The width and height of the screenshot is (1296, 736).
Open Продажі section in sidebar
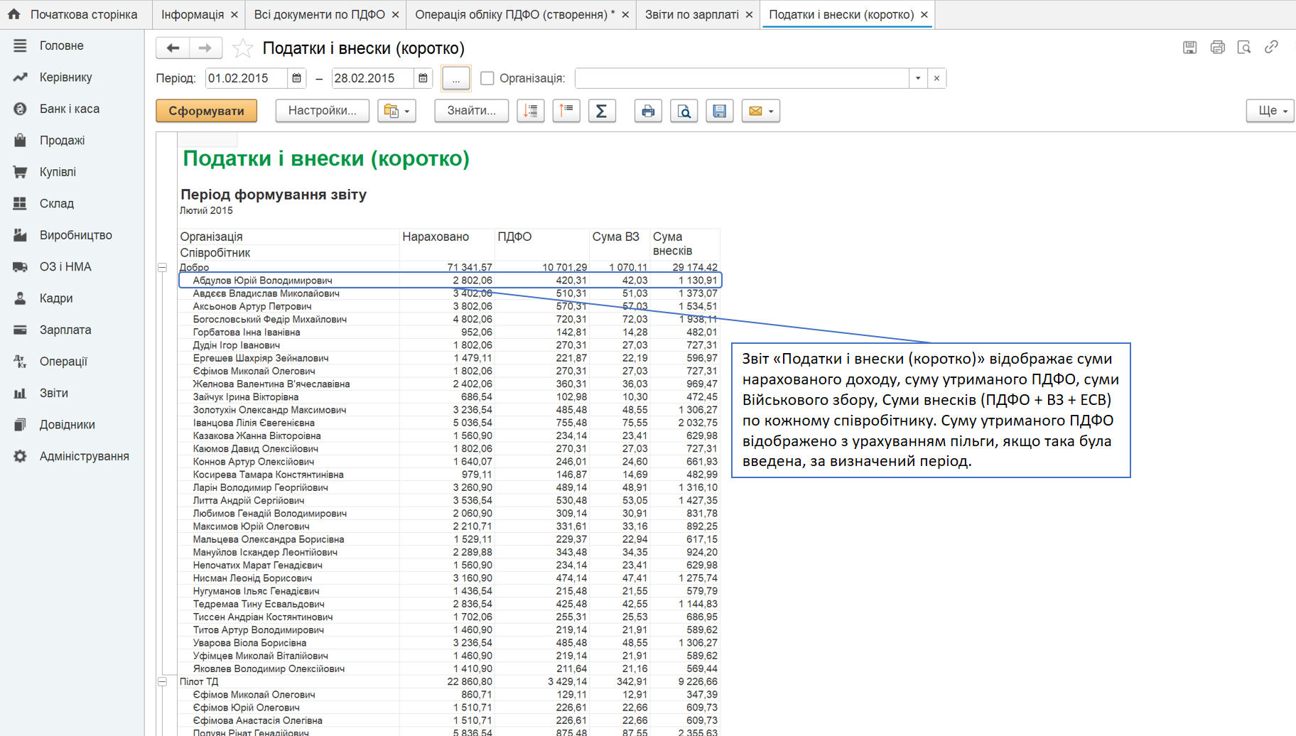(x=72, y=140)
